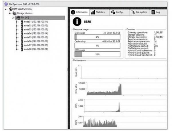
Task: Select node07 (192.168.100.17) in the tree
Action: click(x=36, y=45)
